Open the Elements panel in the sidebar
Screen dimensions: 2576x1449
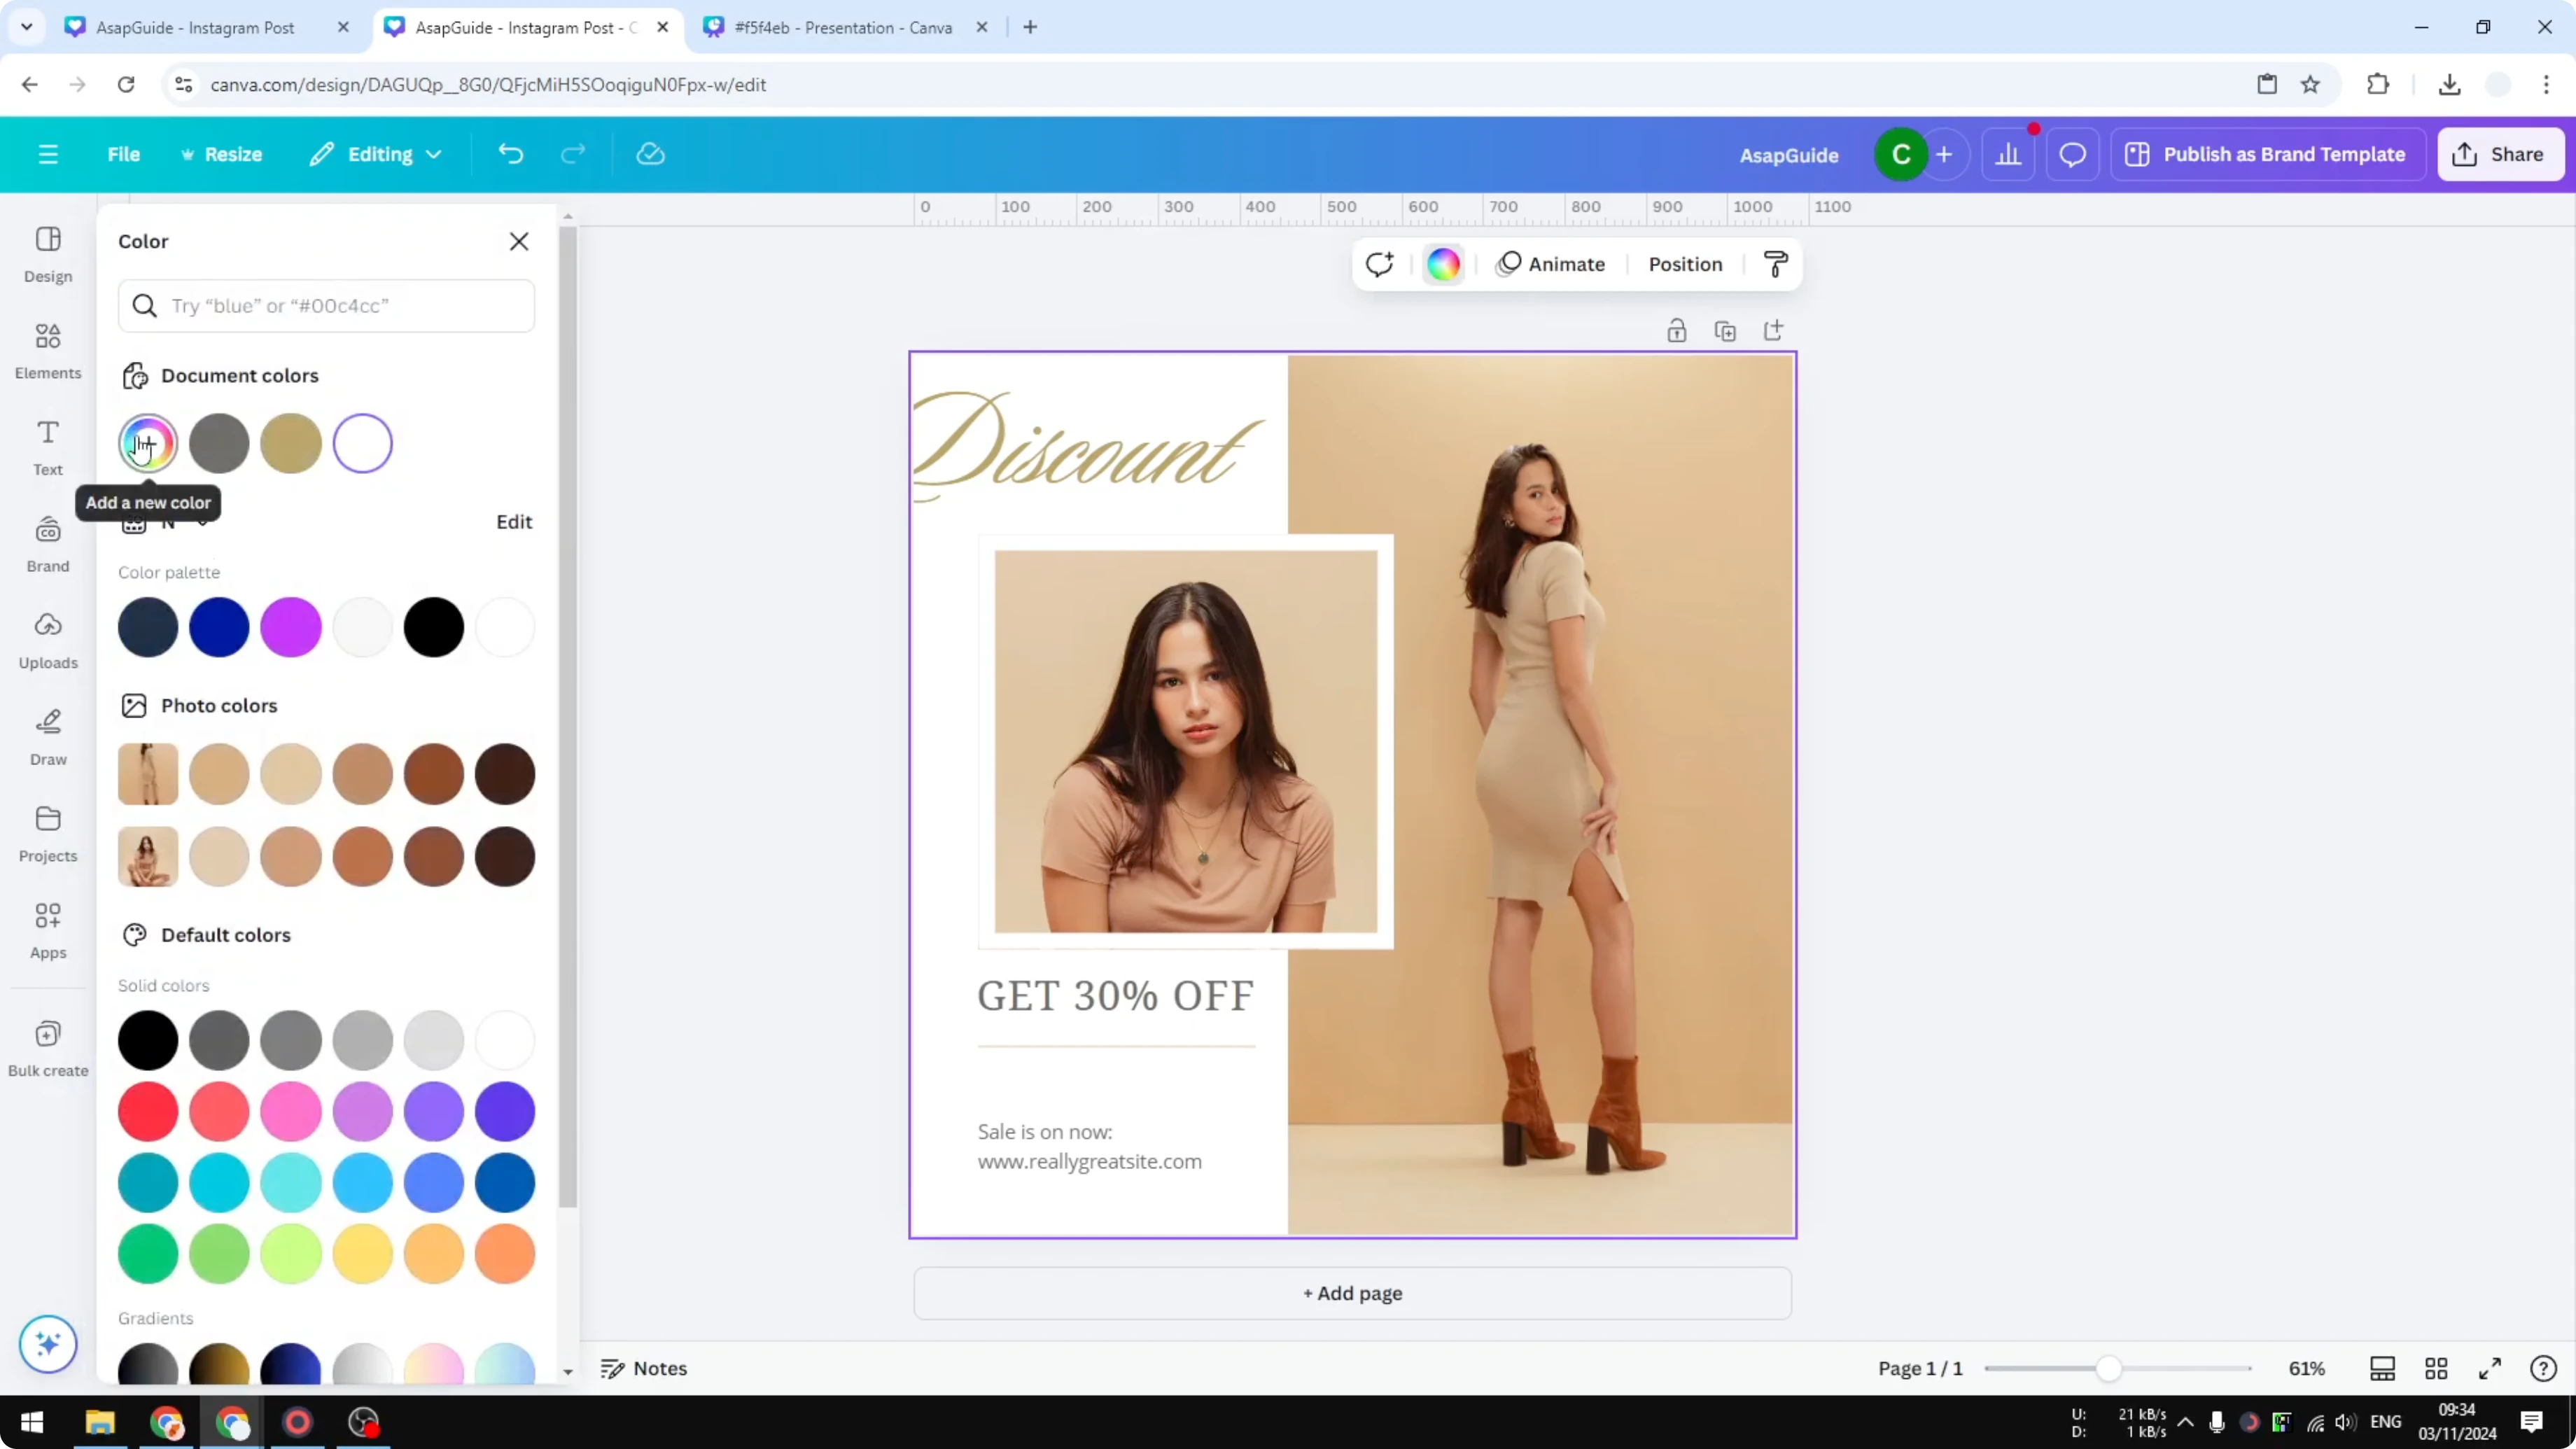47,350
